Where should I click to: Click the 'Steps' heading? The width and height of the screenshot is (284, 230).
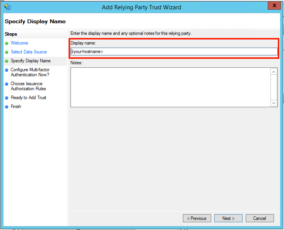[x=11, y=34]
